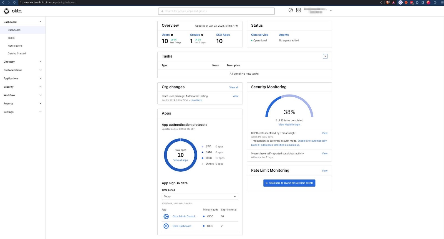This screenshot has height=239, width=444.
Task: Click the browser share icon
Action: [x=381, y=2]
